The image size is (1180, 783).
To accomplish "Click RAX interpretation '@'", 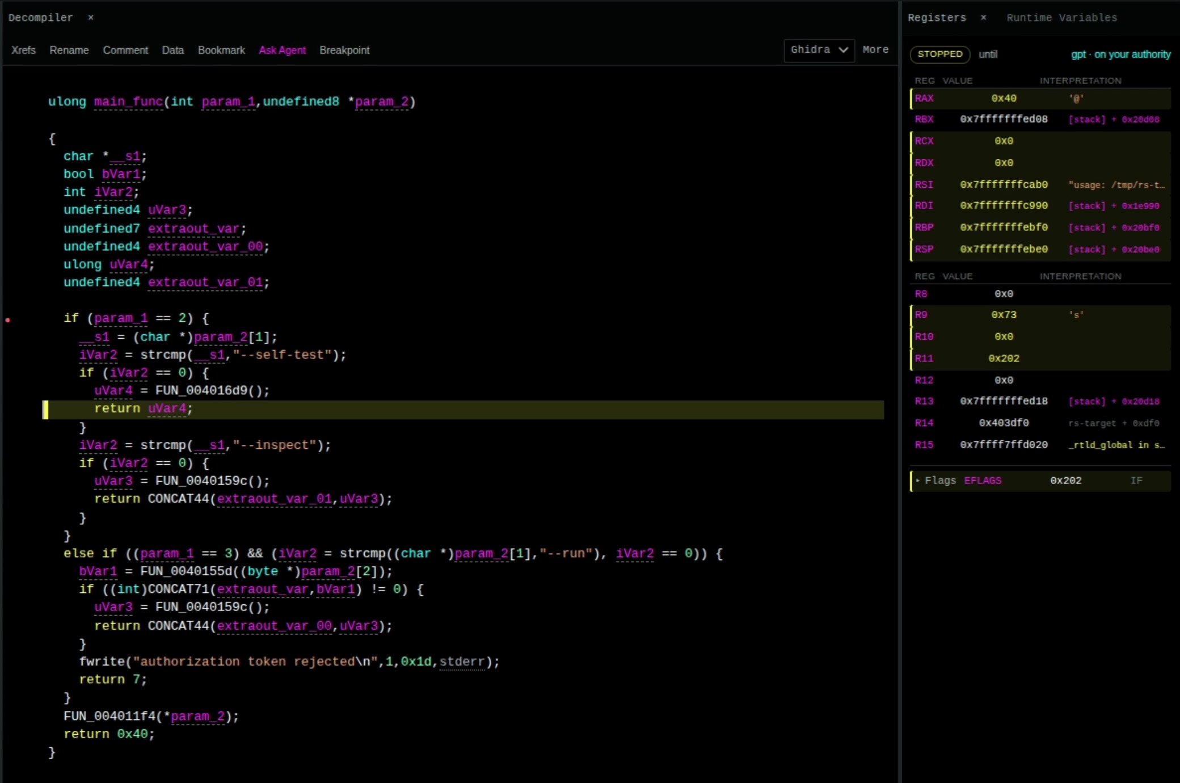I will click(x=1076, y=99).
